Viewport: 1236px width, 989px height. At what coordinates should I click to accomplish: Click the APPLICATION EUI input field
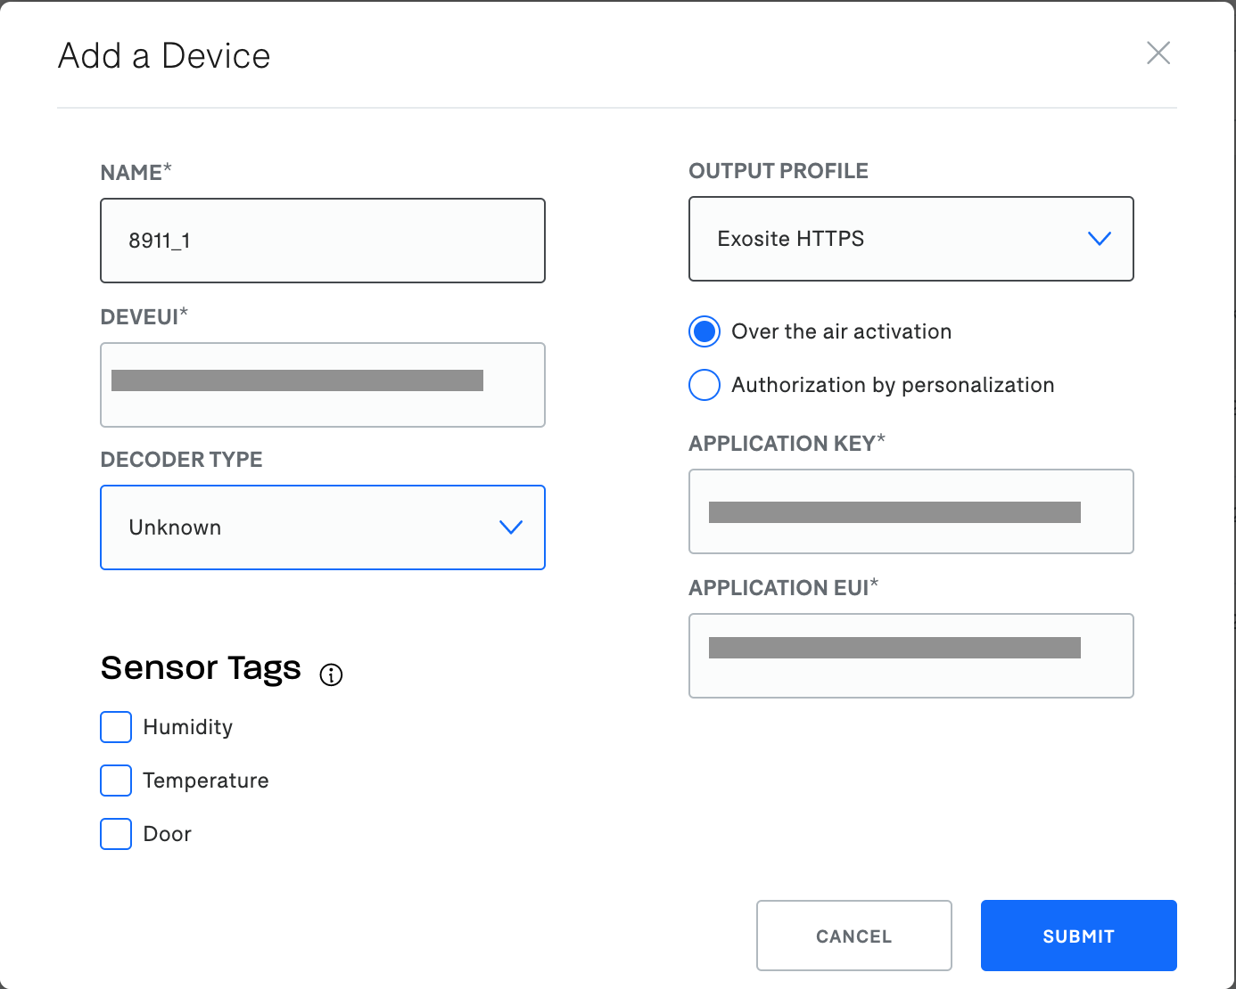pyautogui.click(x=911, y=656)
